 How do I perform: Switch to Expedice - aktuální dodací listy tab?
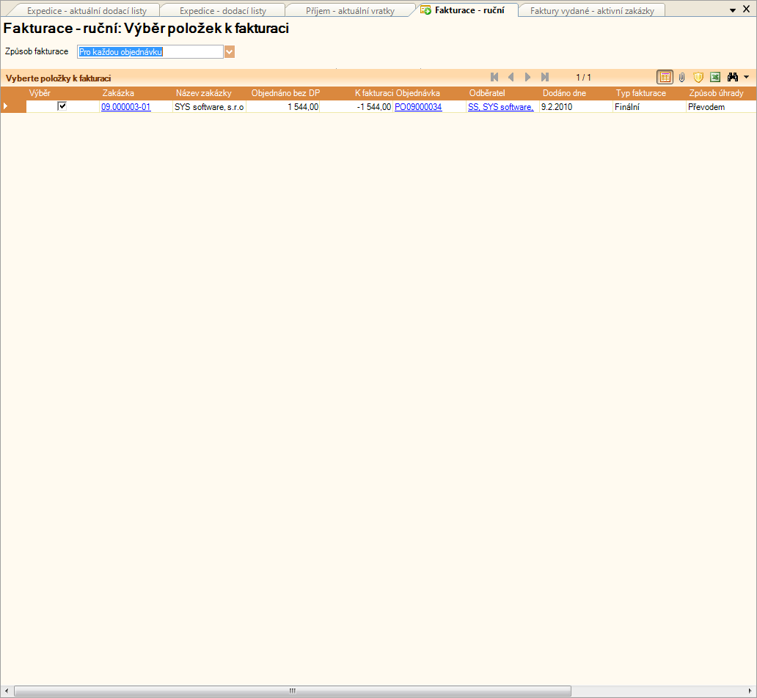87,11
